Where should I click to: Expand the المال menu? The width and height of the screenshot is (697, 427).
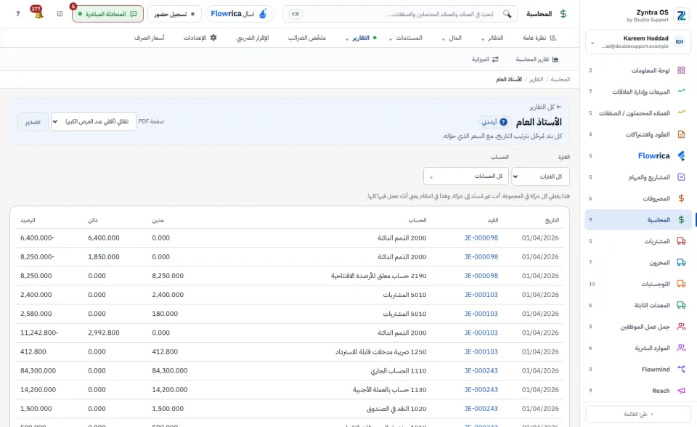click(452, 38)
